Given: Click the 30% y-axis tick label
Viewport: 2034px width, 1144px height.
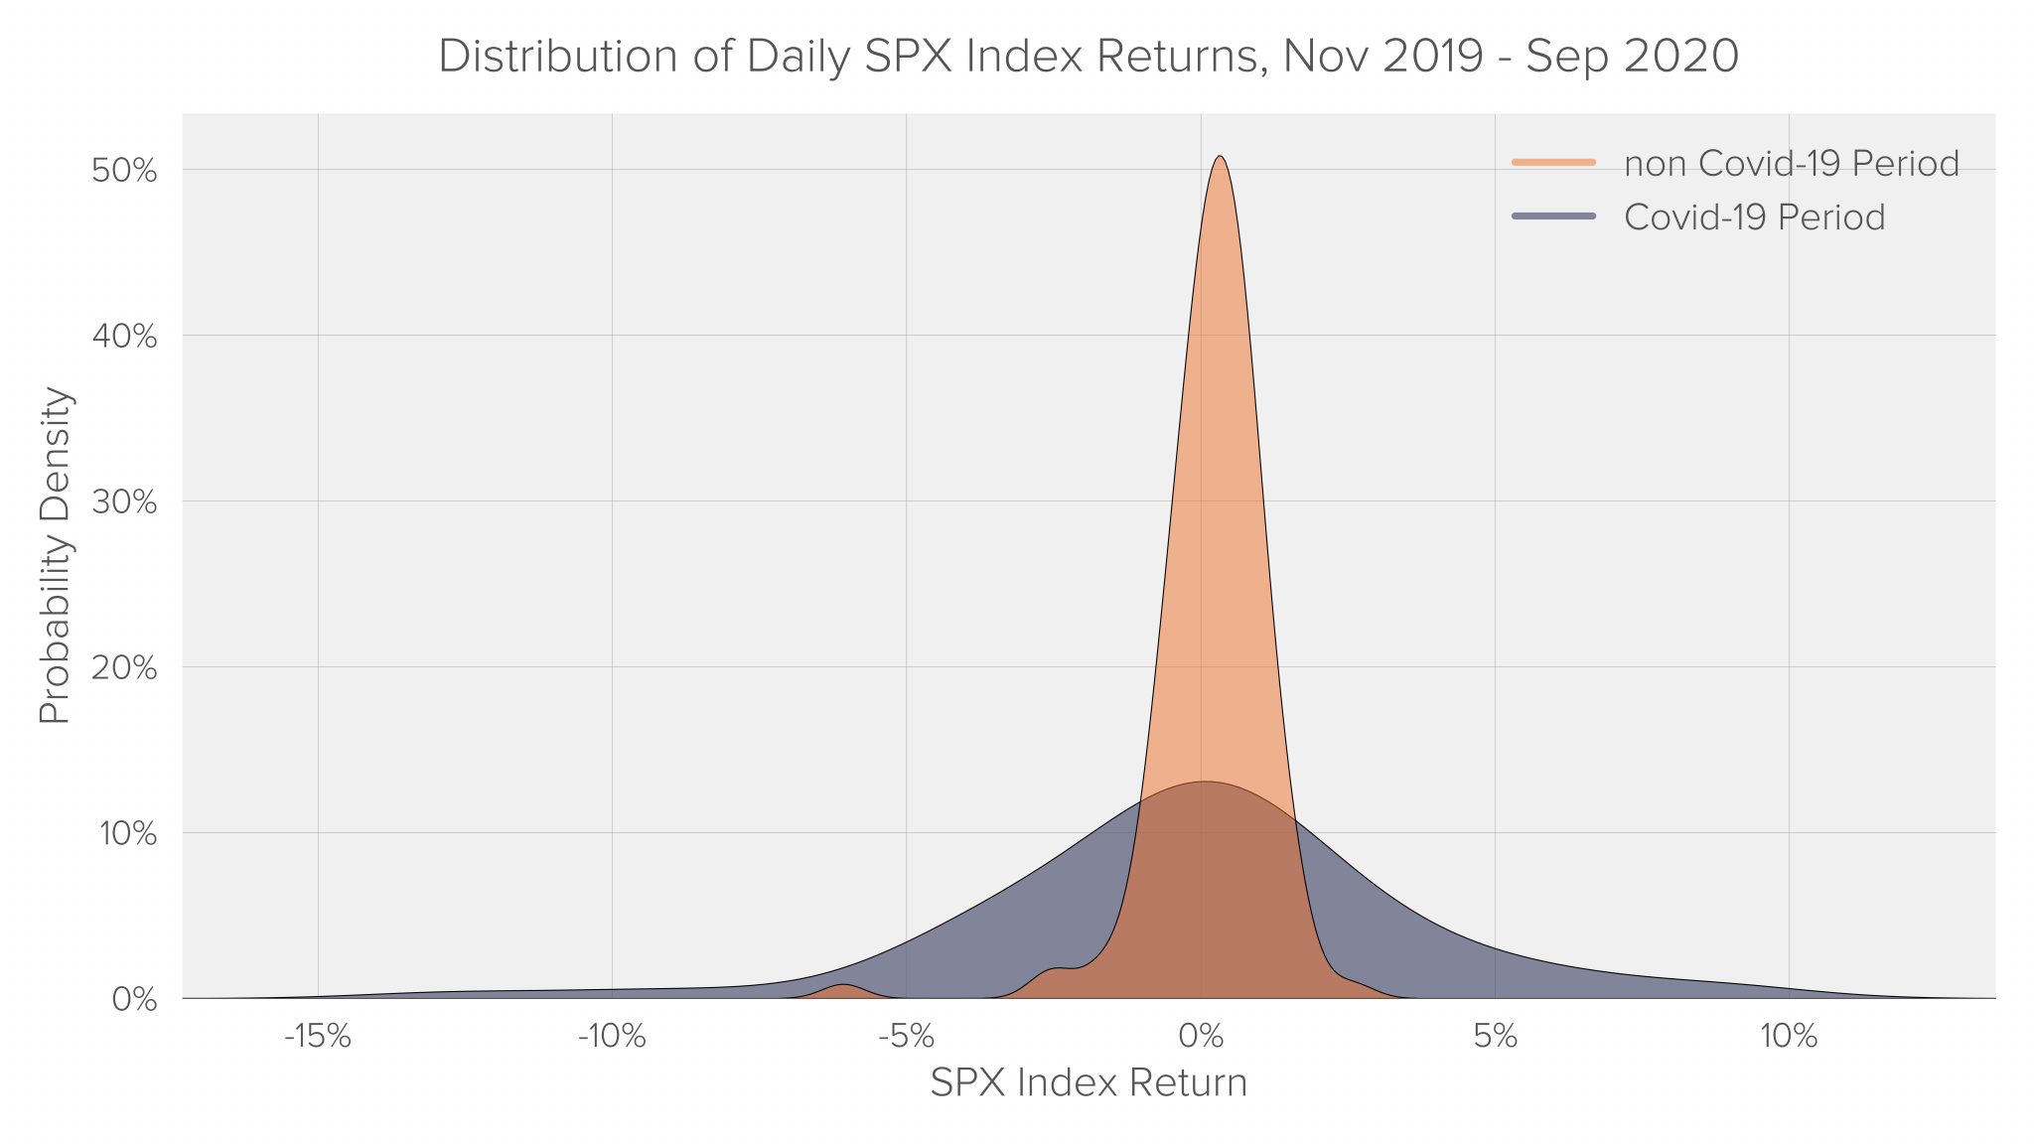Looking at the screenshot, I should pyautogui.click(x=124, y=502).
